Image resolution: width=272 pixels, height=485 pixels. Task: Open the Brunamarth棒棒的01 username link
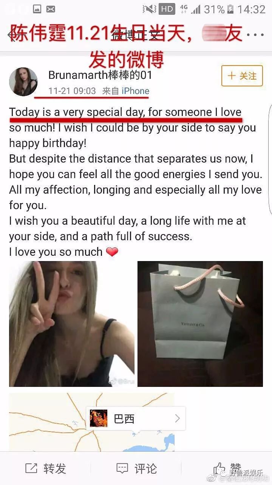pyautogui.click(x=100, y=75)
